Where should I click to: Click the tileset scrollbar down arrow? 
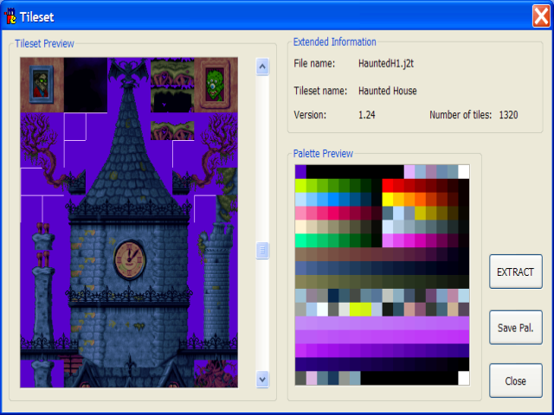click(x=262, y=380)
